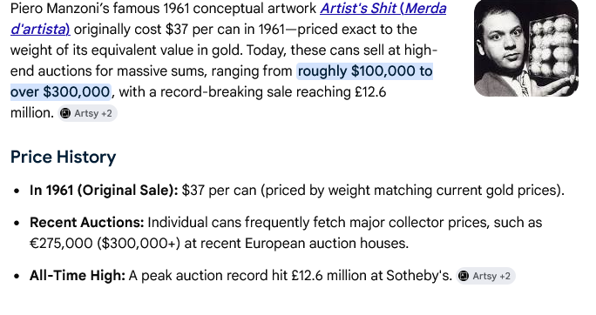Click the Artsy logo icon after 'million.'
596x315 pixels.
[x=65, y=113]
